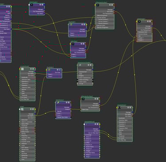The height and width of the screenshot is (162, 166).
Task: Click the round header button on the blendColors node
Action: click(x=66, y=102)
